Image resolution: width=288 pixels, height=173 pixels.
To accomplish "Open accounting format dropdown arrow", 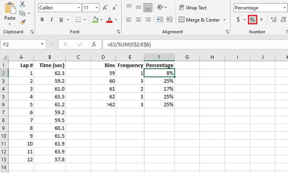I will coord(244,20).
